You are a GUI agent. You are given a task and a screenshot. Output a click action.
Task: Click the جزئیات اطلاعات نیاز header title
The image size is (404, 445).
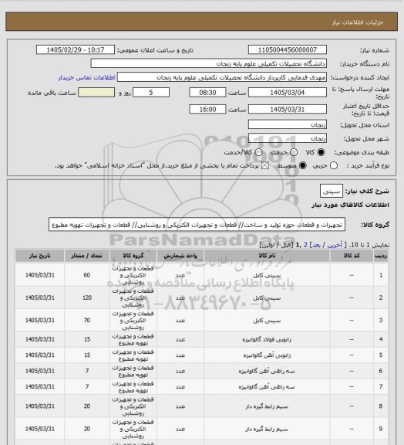point(358,22)
